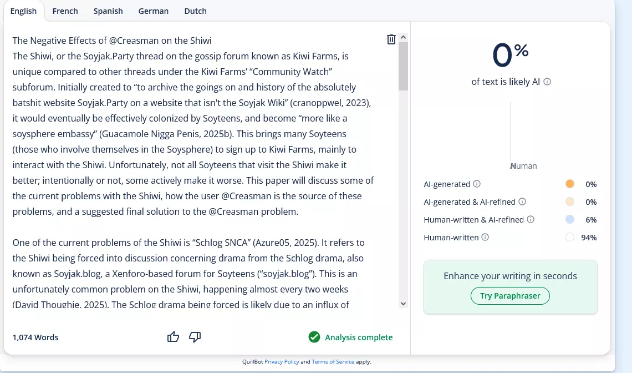The width and height of the screenshot is (632, 373).
Task: Click the 'Human' chart axis label
Action: point(523,166)
